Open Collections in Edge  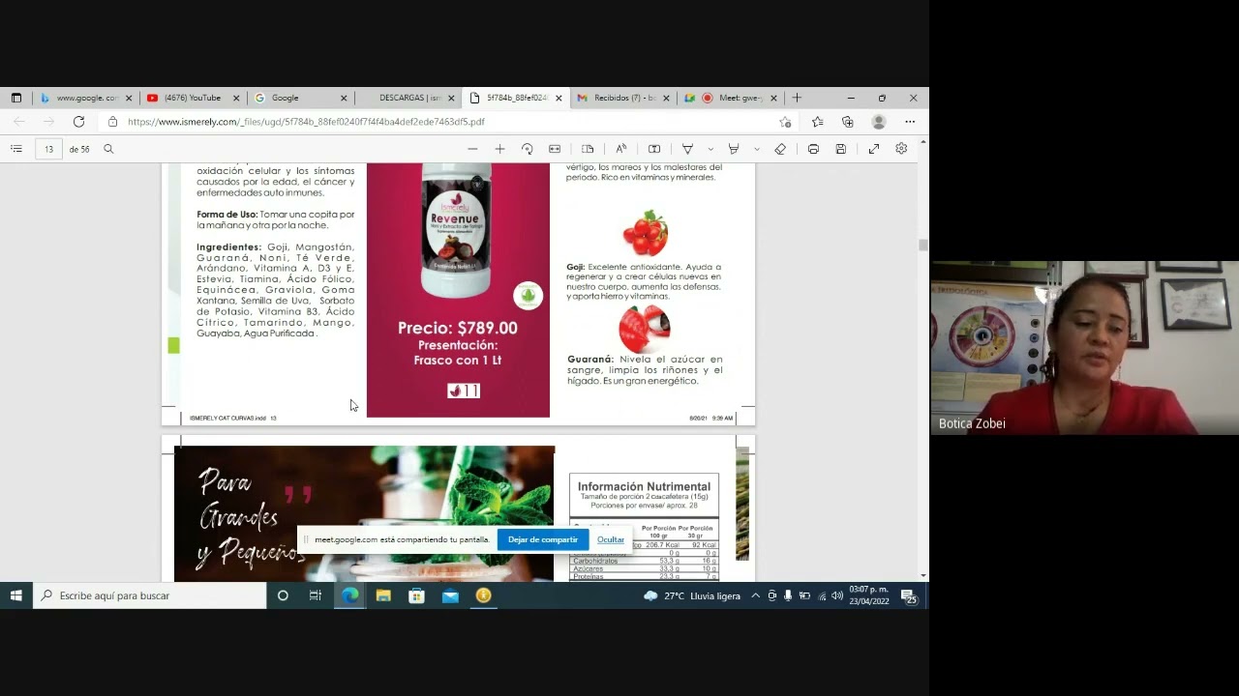coord(848,122)
